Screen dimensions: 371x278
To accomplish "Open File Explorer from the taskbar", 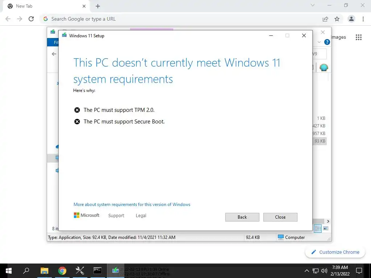I will (44, 271).
